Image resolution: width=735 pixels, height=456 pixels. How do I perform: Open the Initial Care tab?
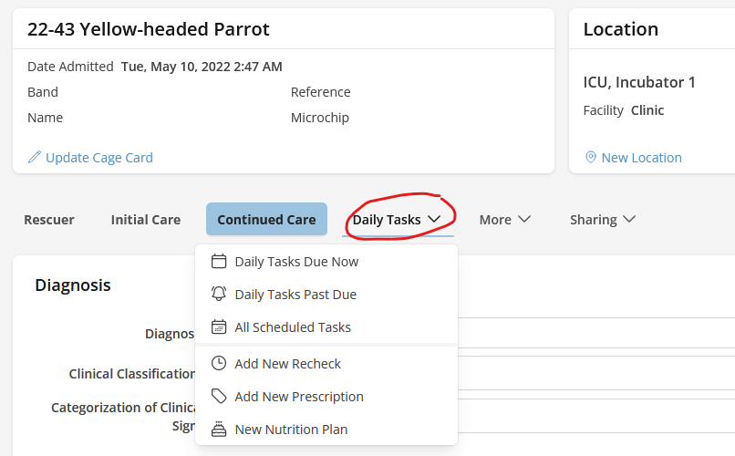[x=146, y=220]
